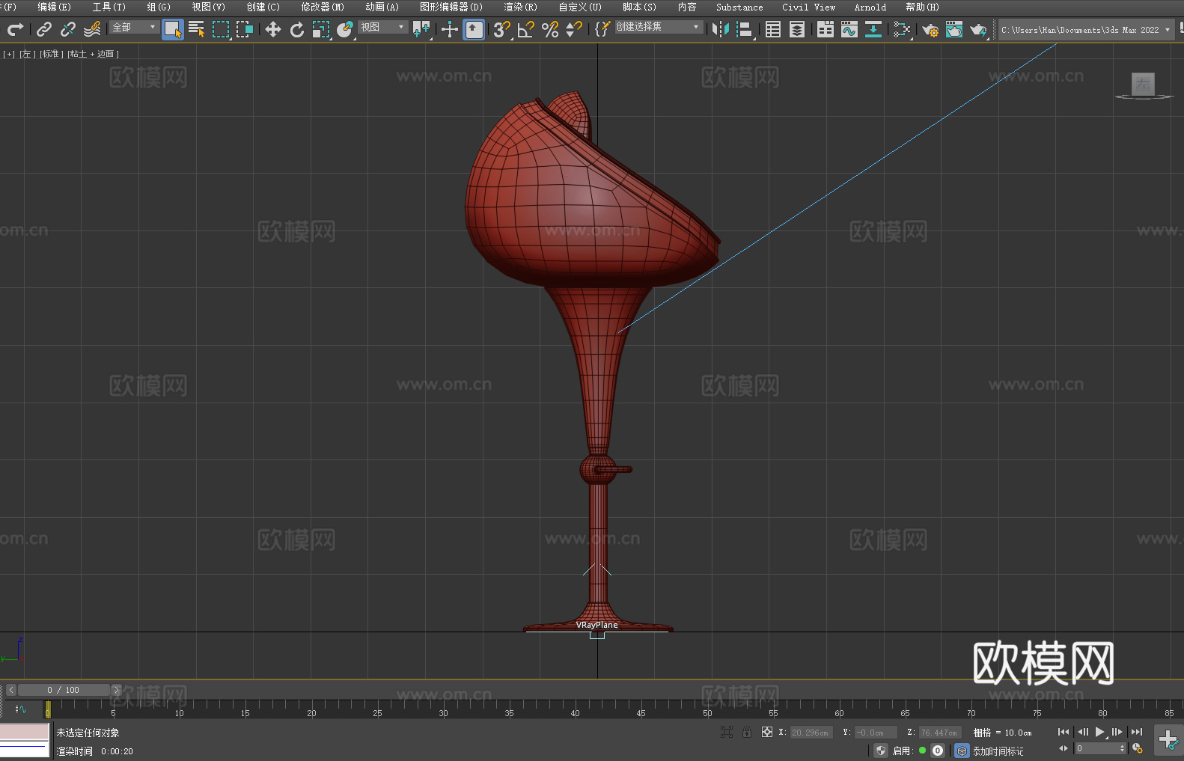The height and width of the screenshot is (761, 1184).
Task: Toggle the selection lock padlock
Action: [747, 732]
